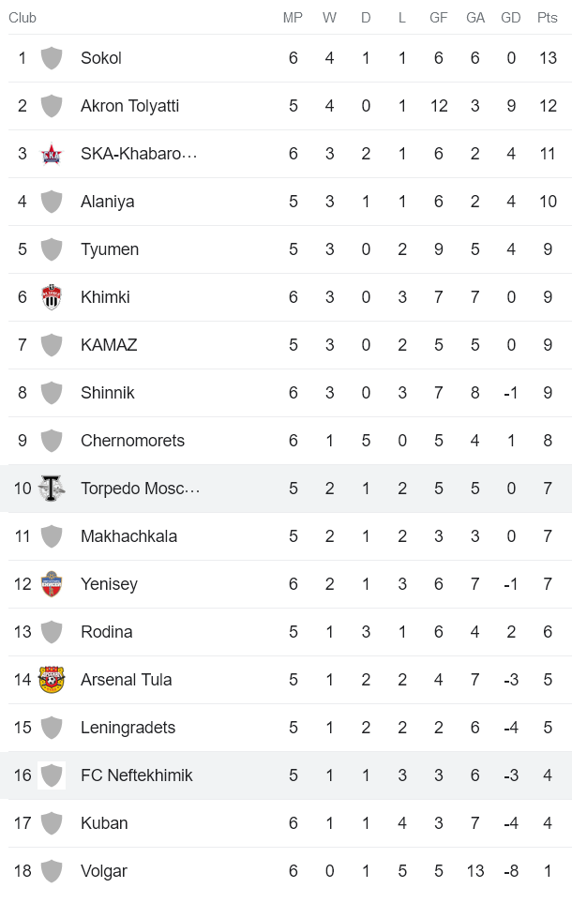Click the Sokol club crest
Image resolution: width=572 pixels, height=903 pixels.
[x=52, y=58]
